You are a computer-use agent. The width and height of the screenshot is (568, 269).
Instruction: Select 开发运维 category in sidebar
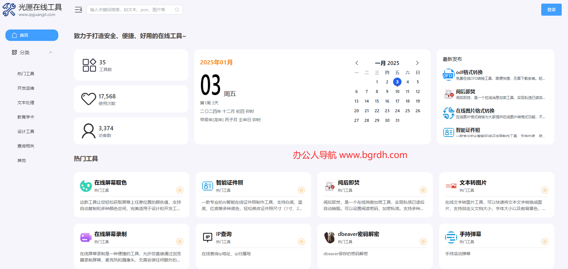point(26,88)
